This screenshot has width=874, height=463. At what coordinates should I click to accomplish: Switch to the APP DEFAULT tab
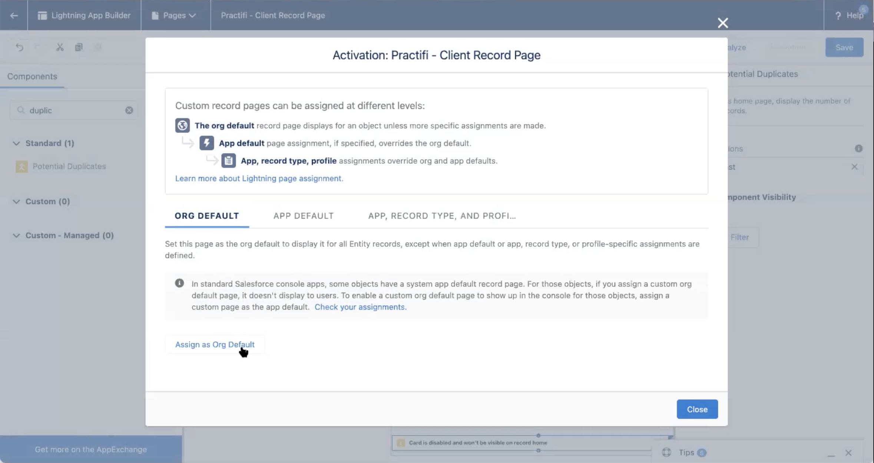304,216
